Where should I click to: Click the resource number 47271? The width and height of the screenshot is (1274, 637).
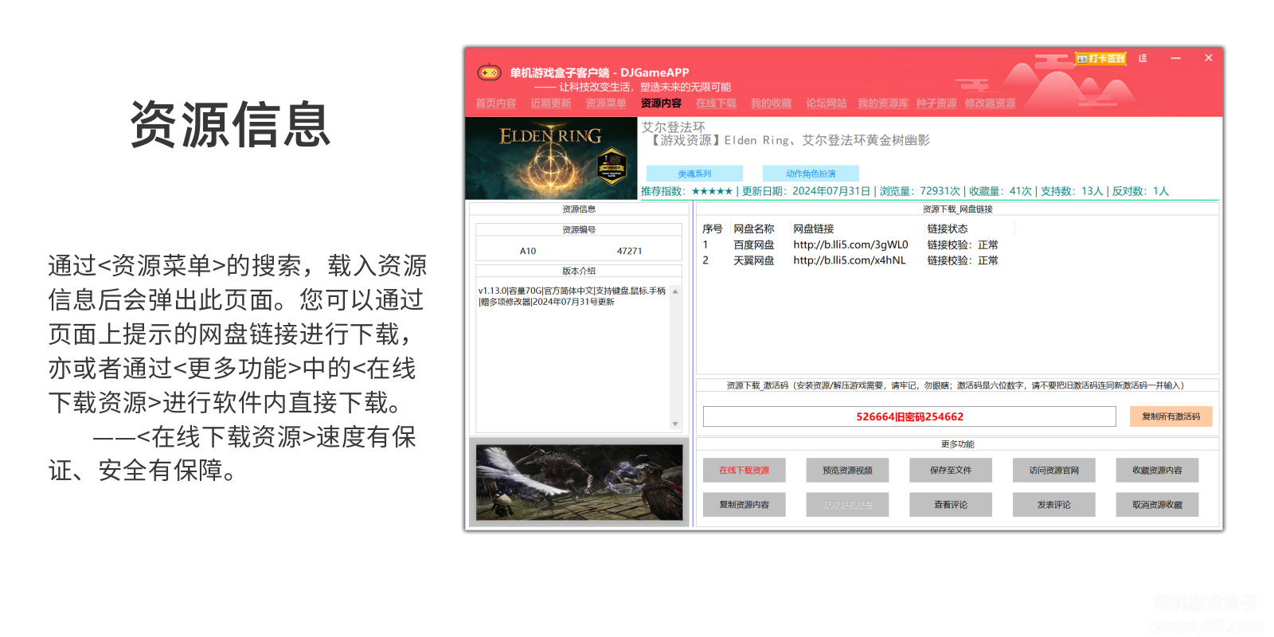coord(629,251)
